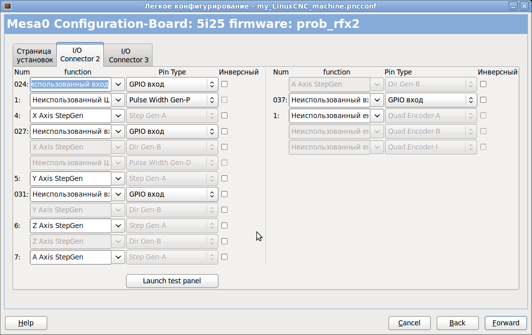Check invert box for X Axis Dir Gen-B
The image size is (532, 335).
[224, 147]
